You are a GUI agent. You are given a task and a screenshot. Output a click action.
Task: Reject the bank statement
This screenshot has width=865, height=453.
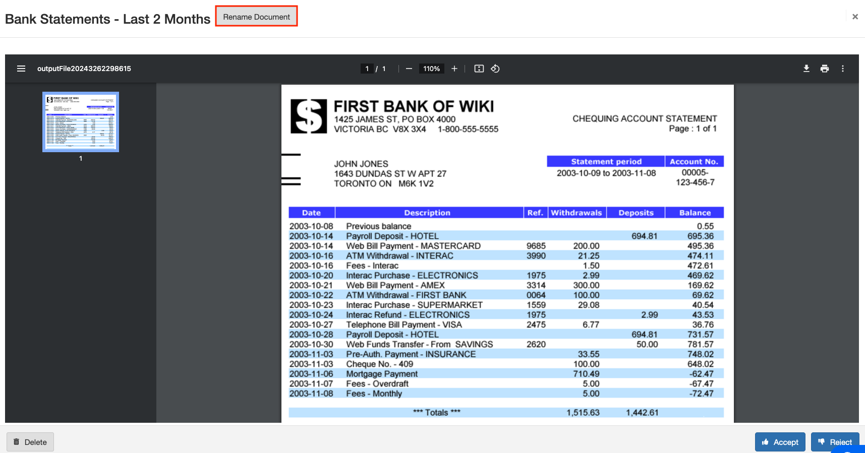click(x=835, y=442)
